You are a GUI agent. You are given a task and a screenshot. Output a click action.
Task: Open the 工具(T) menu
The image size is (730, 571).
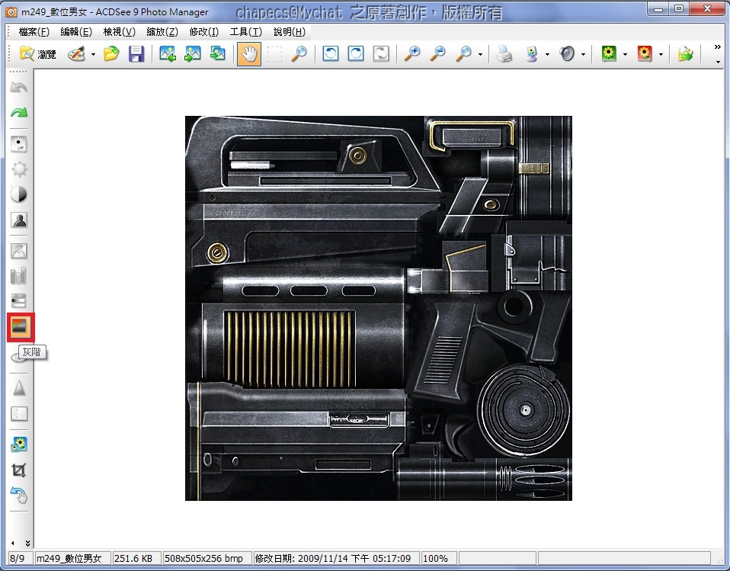point(246,32)
